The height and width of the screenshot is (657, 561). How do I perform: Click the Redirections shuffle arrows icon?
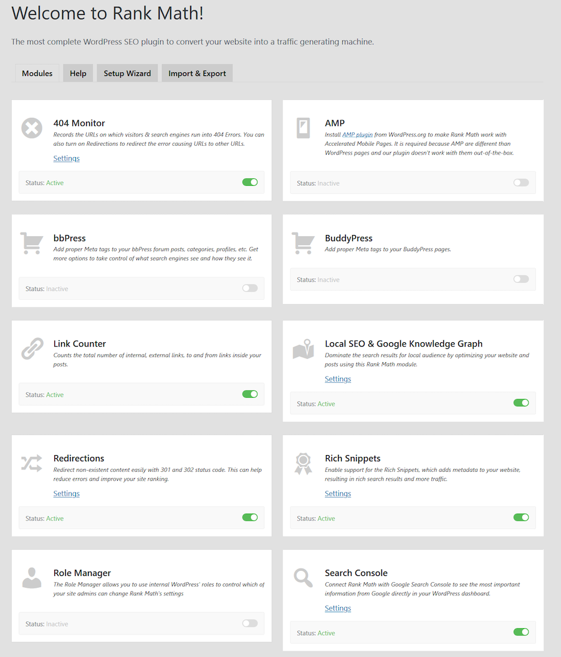pos(32,463)
